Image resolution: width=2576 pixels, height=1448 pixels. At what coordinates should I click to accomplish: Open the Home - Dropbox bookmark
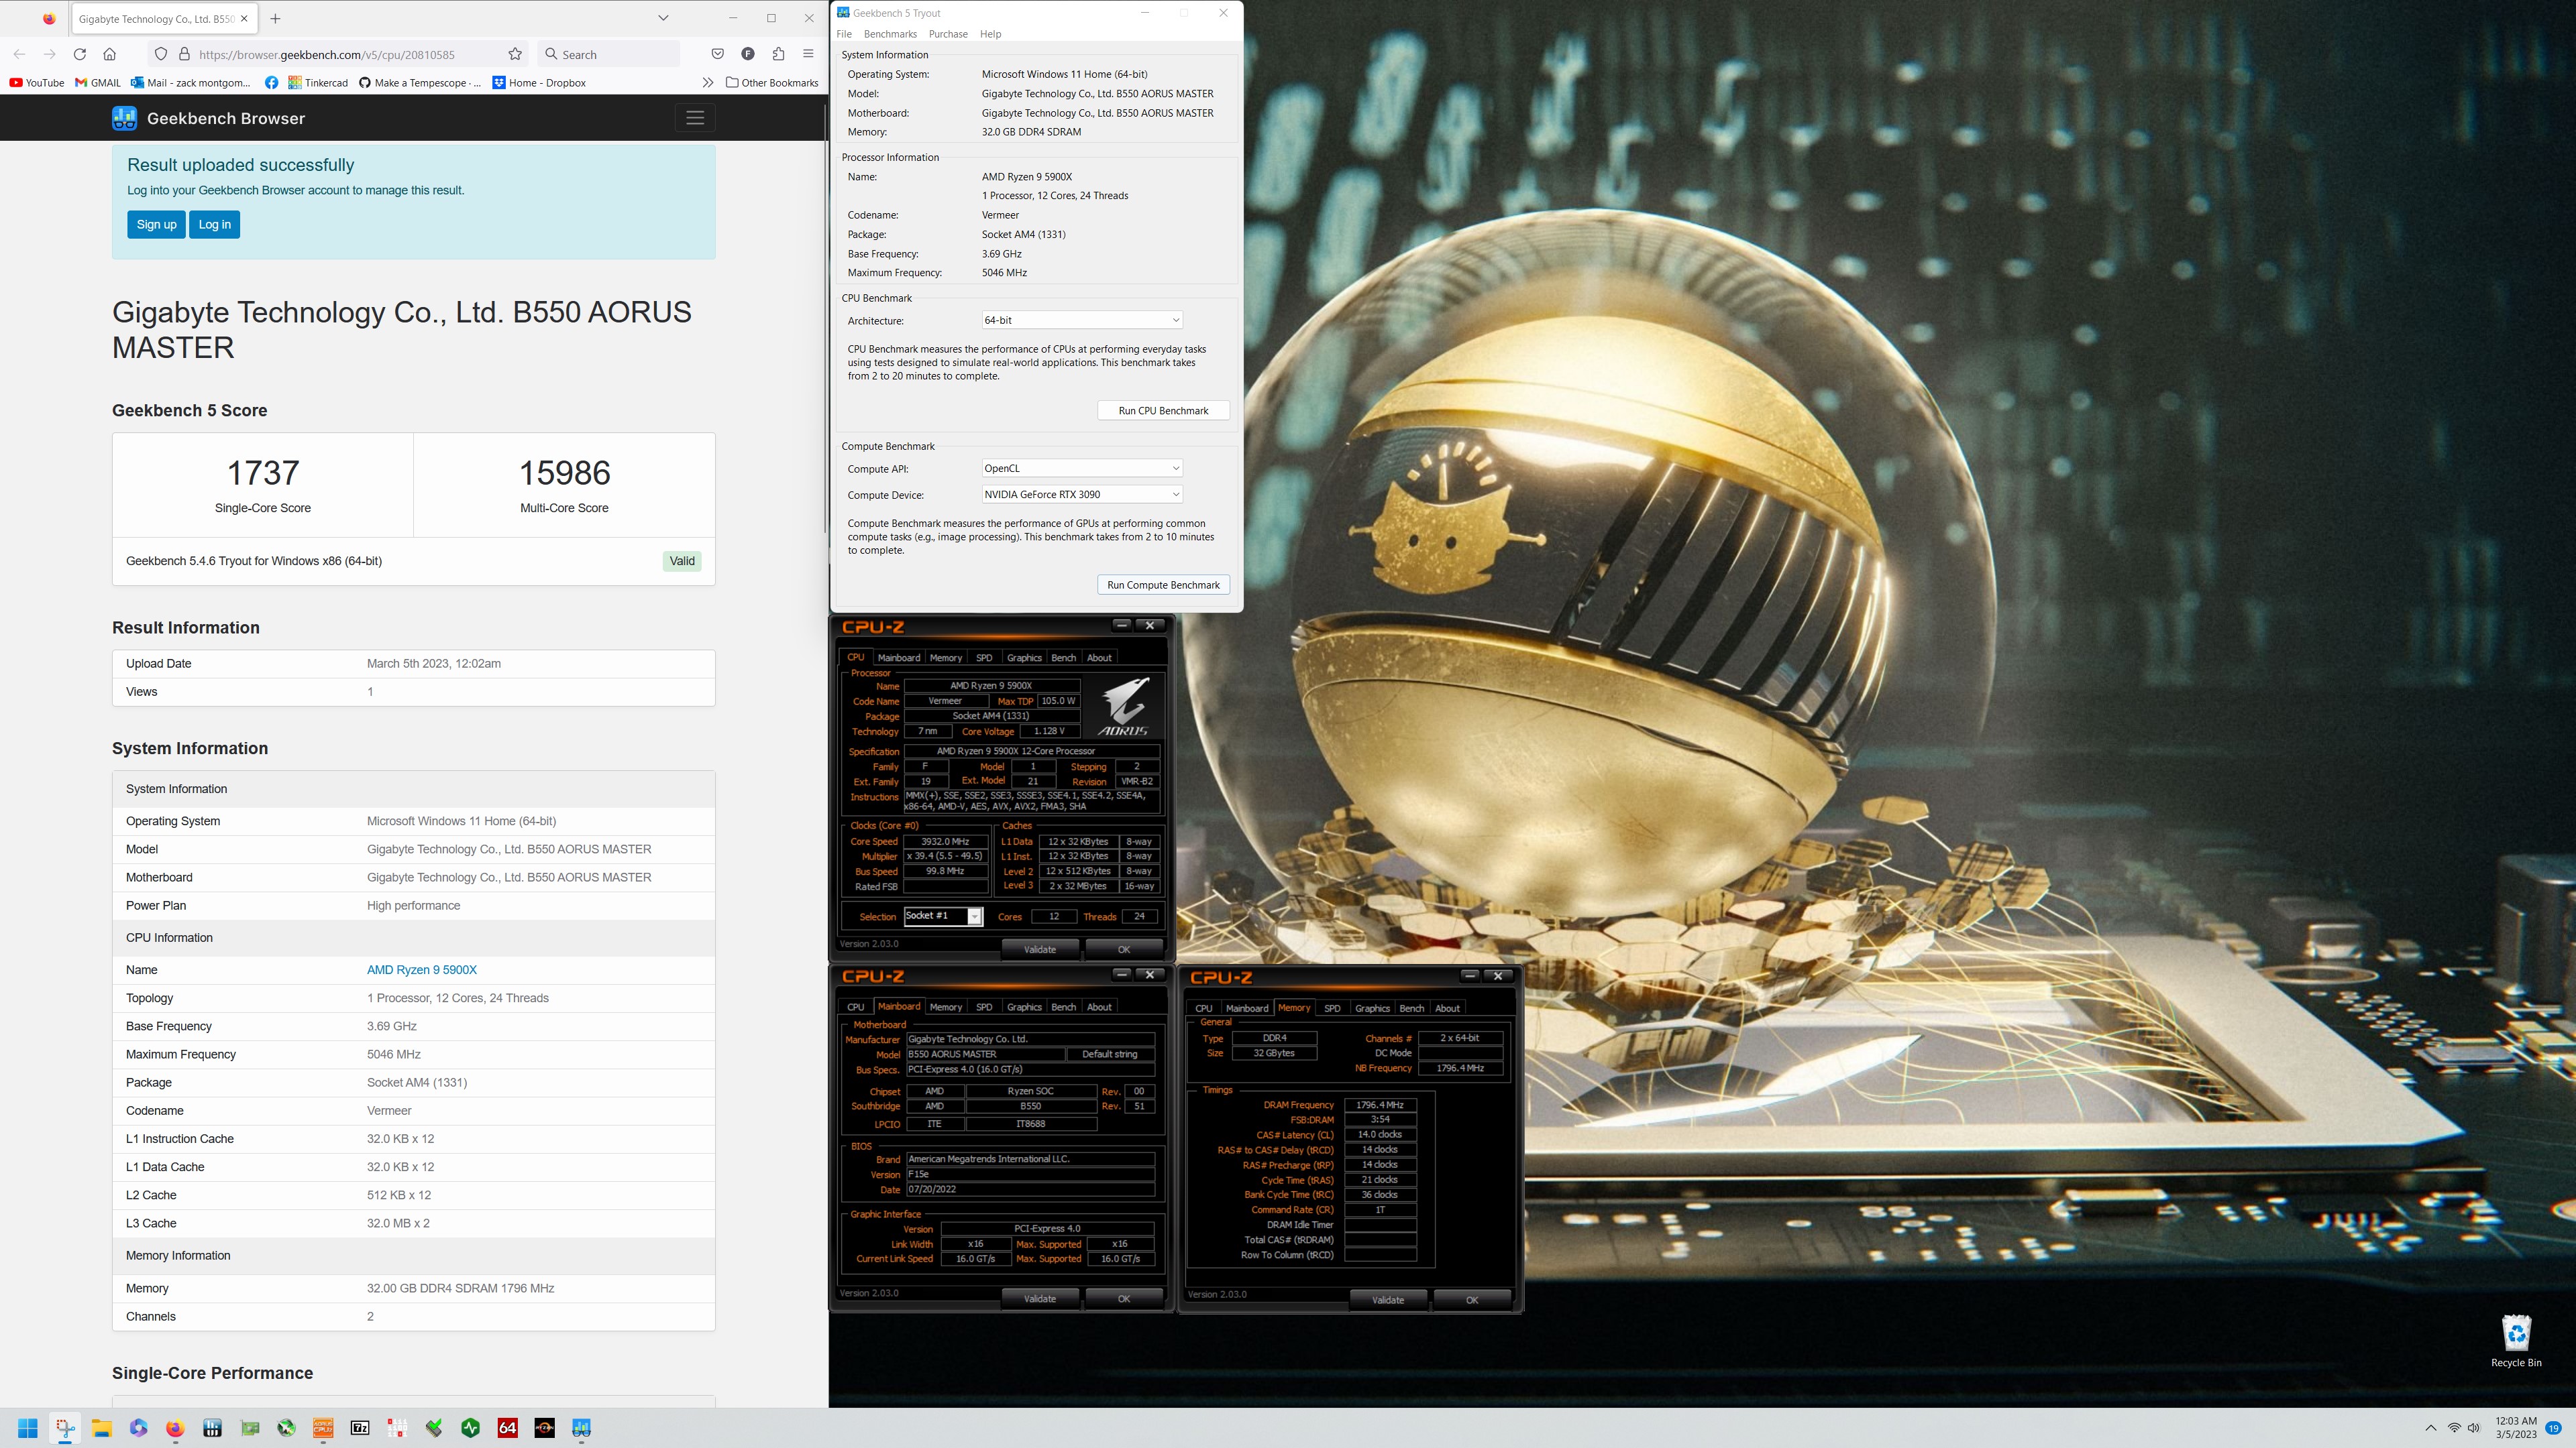(539, 83)
